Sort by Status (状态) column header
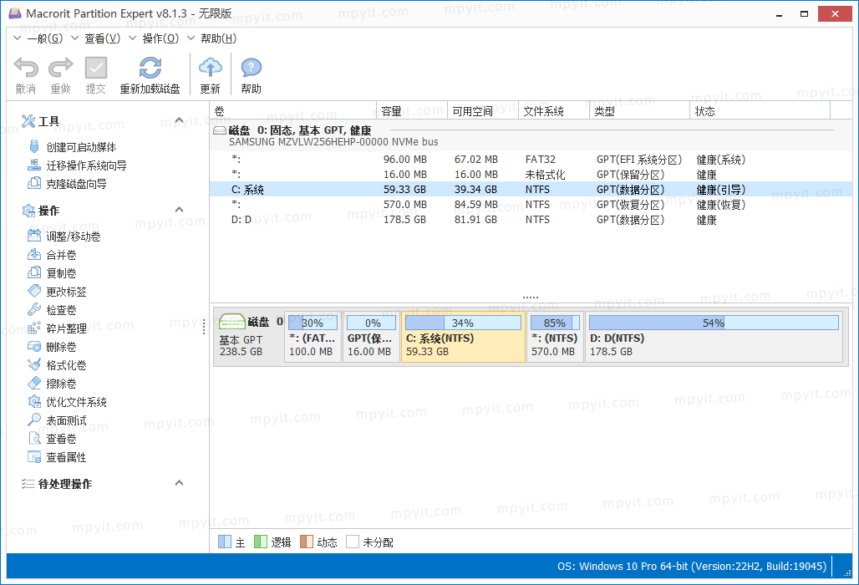 pos(760,111)
